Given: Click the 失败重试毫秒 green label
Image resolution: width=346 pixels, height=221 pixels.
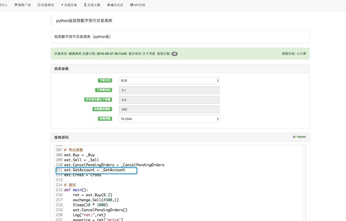Looking at the screenshot, I should (102, 109).
